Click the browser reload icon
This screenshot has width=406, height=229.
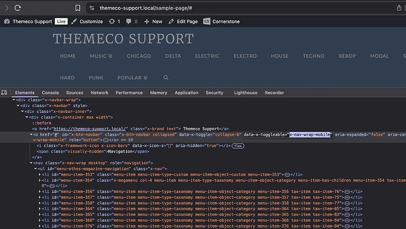point(18,8)
